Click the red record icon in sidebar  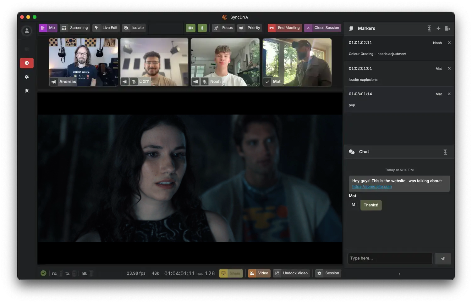click(27, 63)
